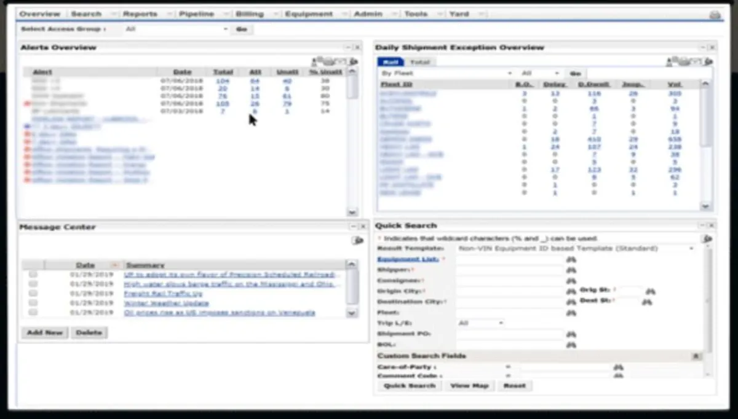738x419 pixels.
Task: Open the Tools menu
Action: [x=416, y=14]
